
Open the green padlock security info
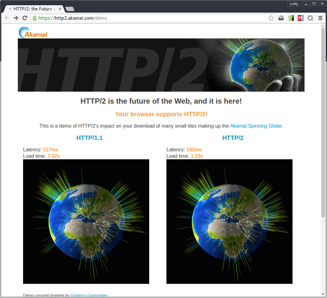[35, 18]
